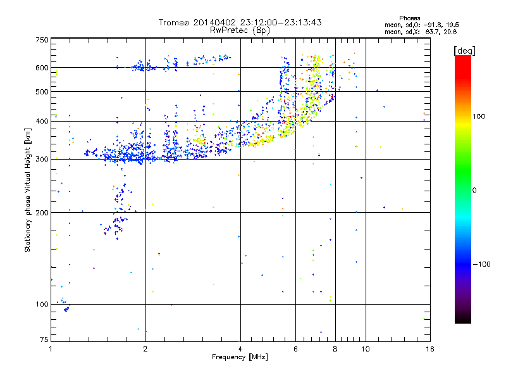Click the 100 km tick label on y-axis
The width and height of the screenshot is (506, 380).
42,304
